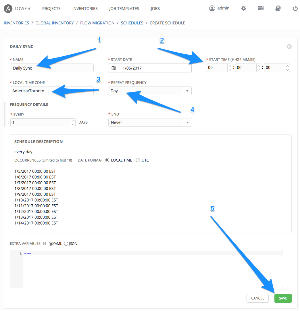Close the Daily Sync form panel
The height and width of the screenshot is (311, 300).
coord(289,47)
